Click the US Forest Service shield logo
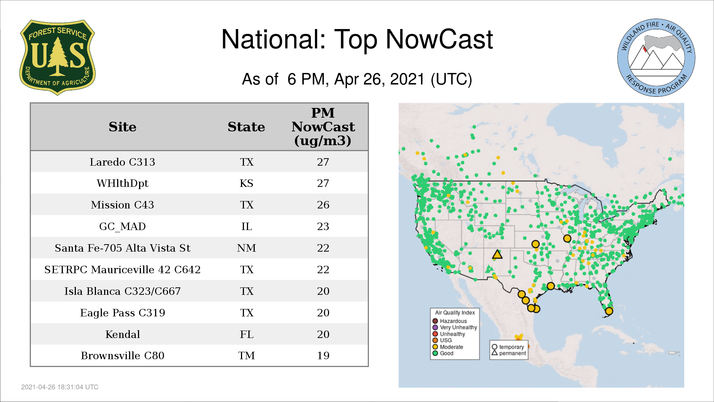The width and height of the screenshot is (714, 402). click(57, 57)
